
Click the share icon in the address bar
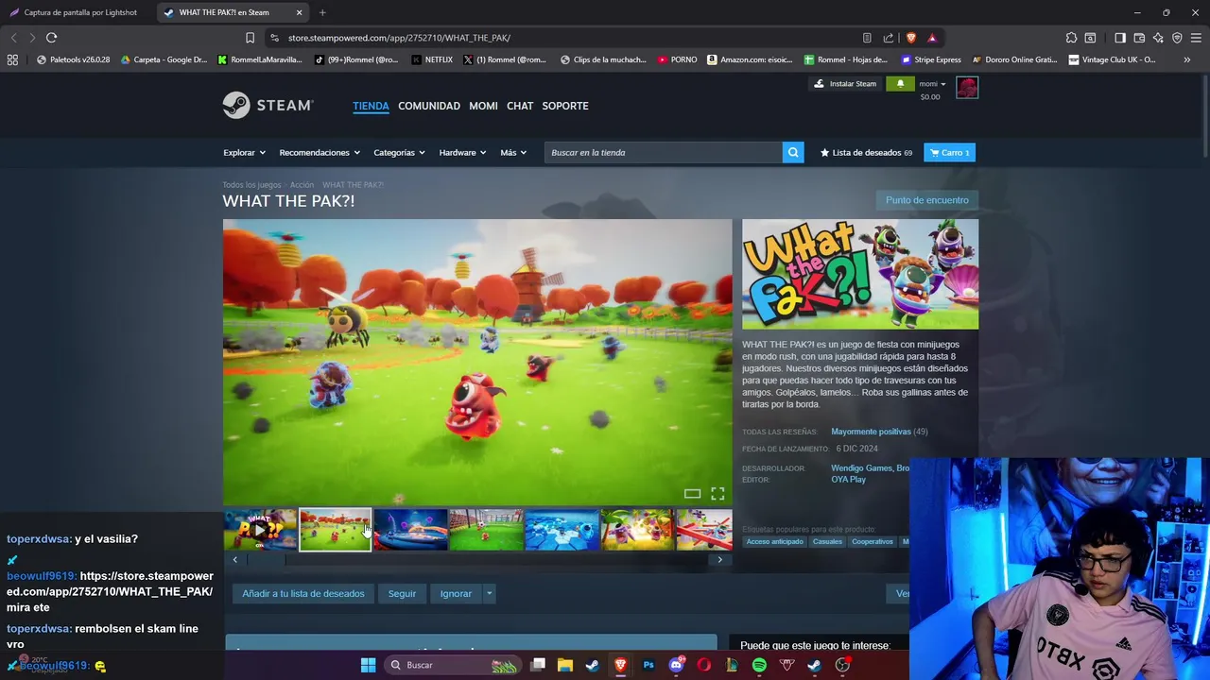tap(889, 38)
